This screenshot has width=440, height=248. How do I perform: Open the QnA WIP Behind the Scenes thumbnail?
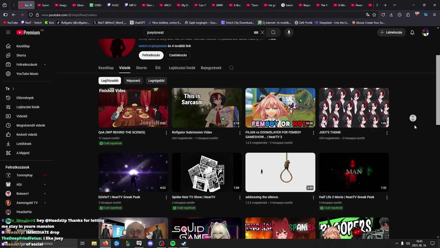133,107
